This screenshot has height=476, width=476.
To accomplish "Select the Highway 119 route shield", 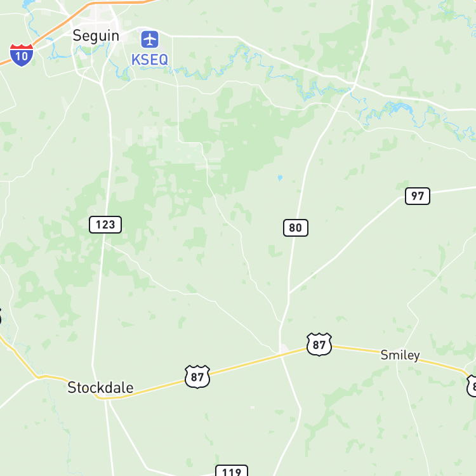I will (x=232, y=470).
